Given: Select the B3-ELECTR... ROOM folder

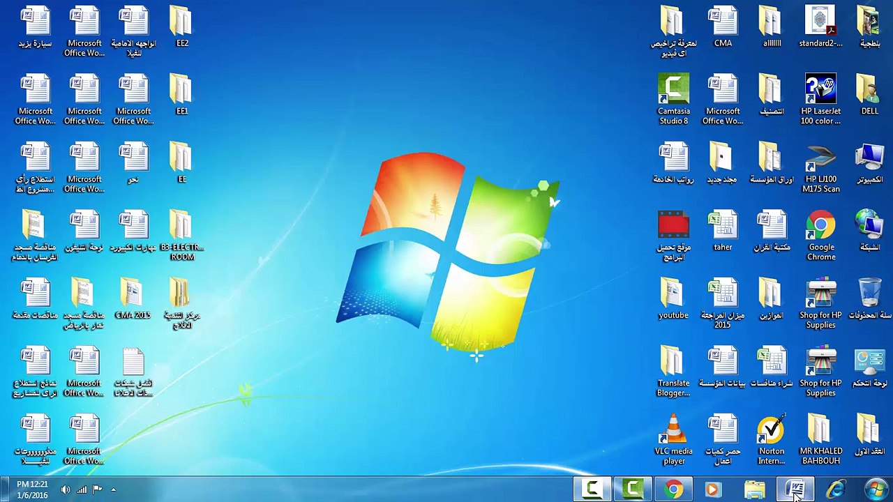Looking at the screenshot, I should coord(181,236).
